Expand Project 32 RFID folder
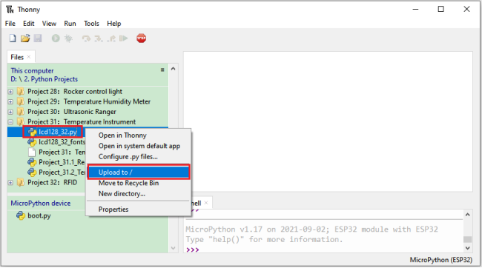 10,183
